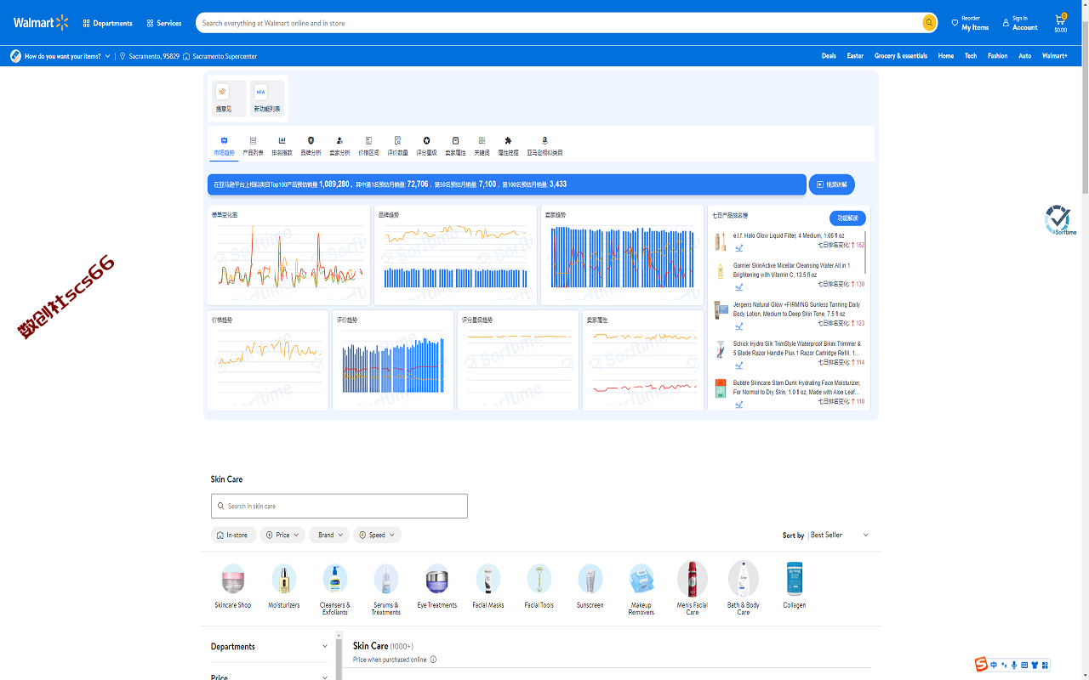Screen dimensions: 1089x680
Task: Select the 评分星级 star rating tab
Action: tap(426, 146)
